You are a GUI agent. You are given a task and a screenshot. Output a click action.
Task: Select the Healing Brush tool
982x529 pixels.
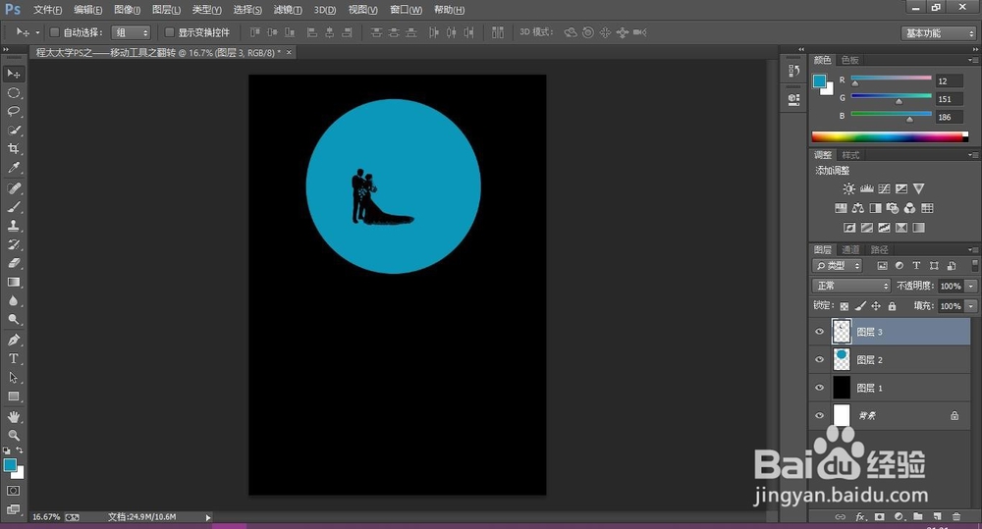coord(13,188)
